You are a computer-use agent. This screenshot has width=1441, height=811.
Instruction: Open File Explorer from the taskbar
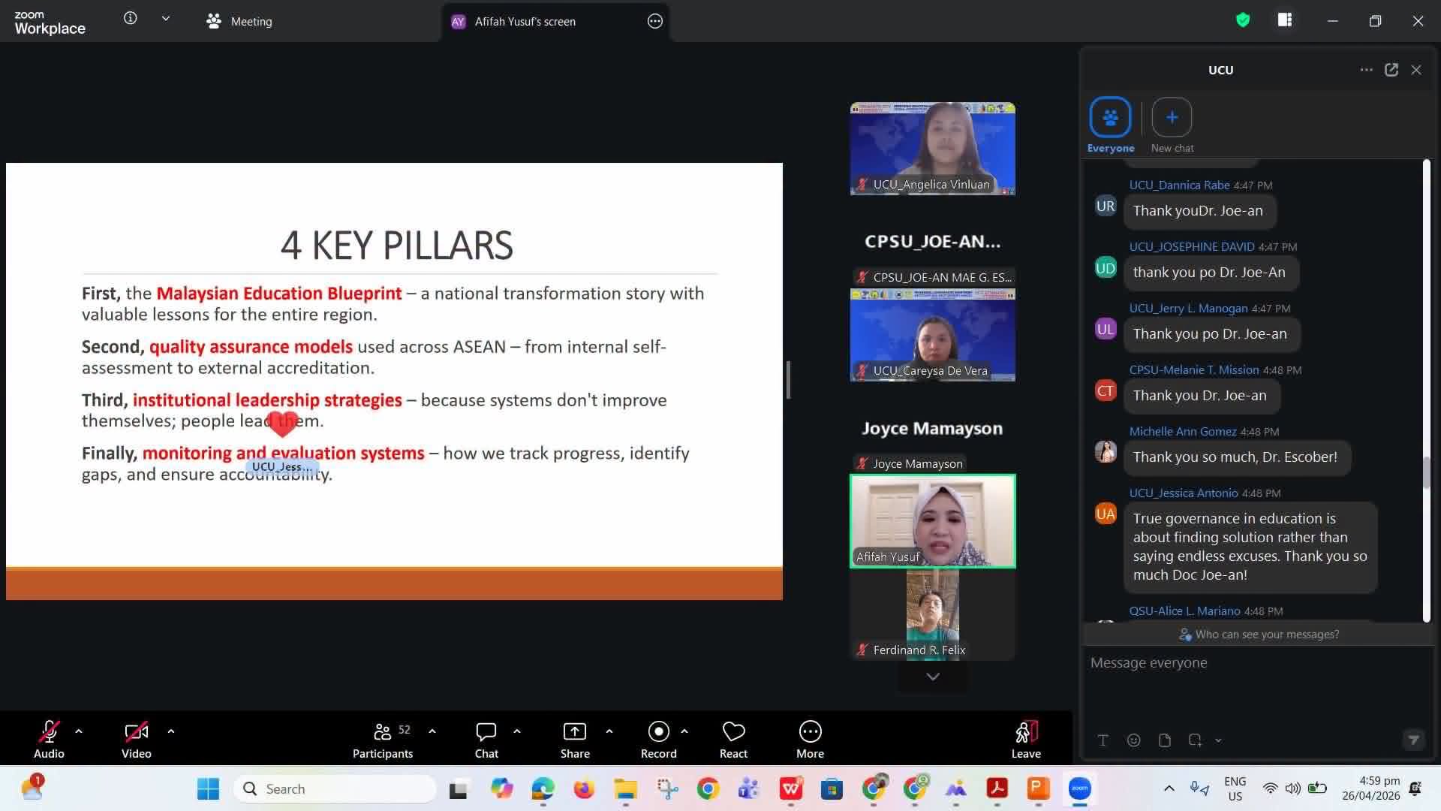(x=625, y=789)
